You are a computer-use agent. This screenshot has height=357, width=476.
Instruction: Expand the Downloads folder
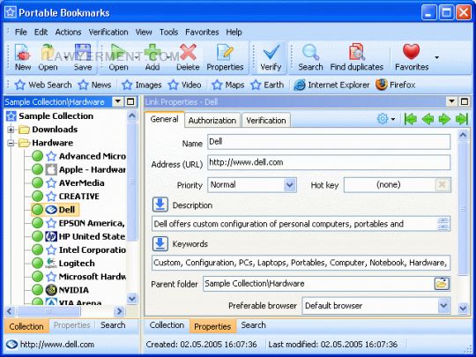point(11,130)
